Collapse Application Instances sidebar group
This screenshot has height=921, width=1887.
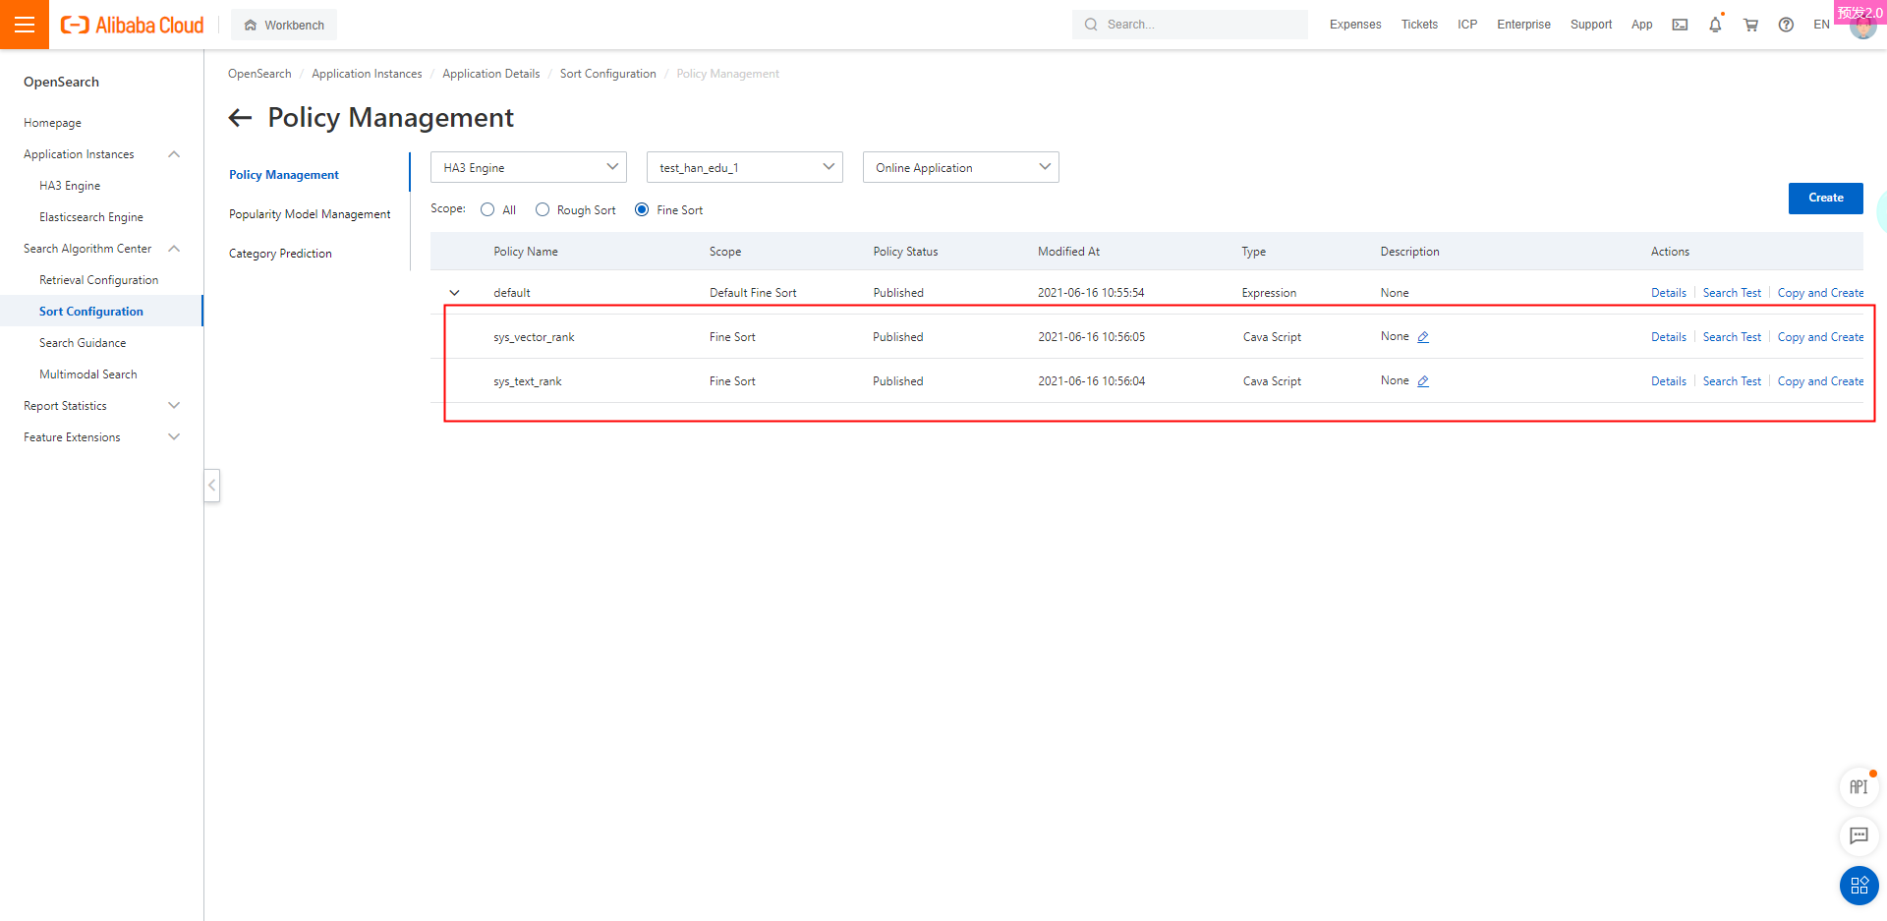point(174,154)
